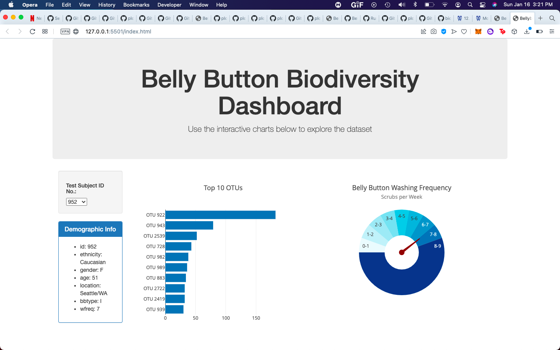Switch to the Netflix 'Ne' tab

[x=36, y=18]
